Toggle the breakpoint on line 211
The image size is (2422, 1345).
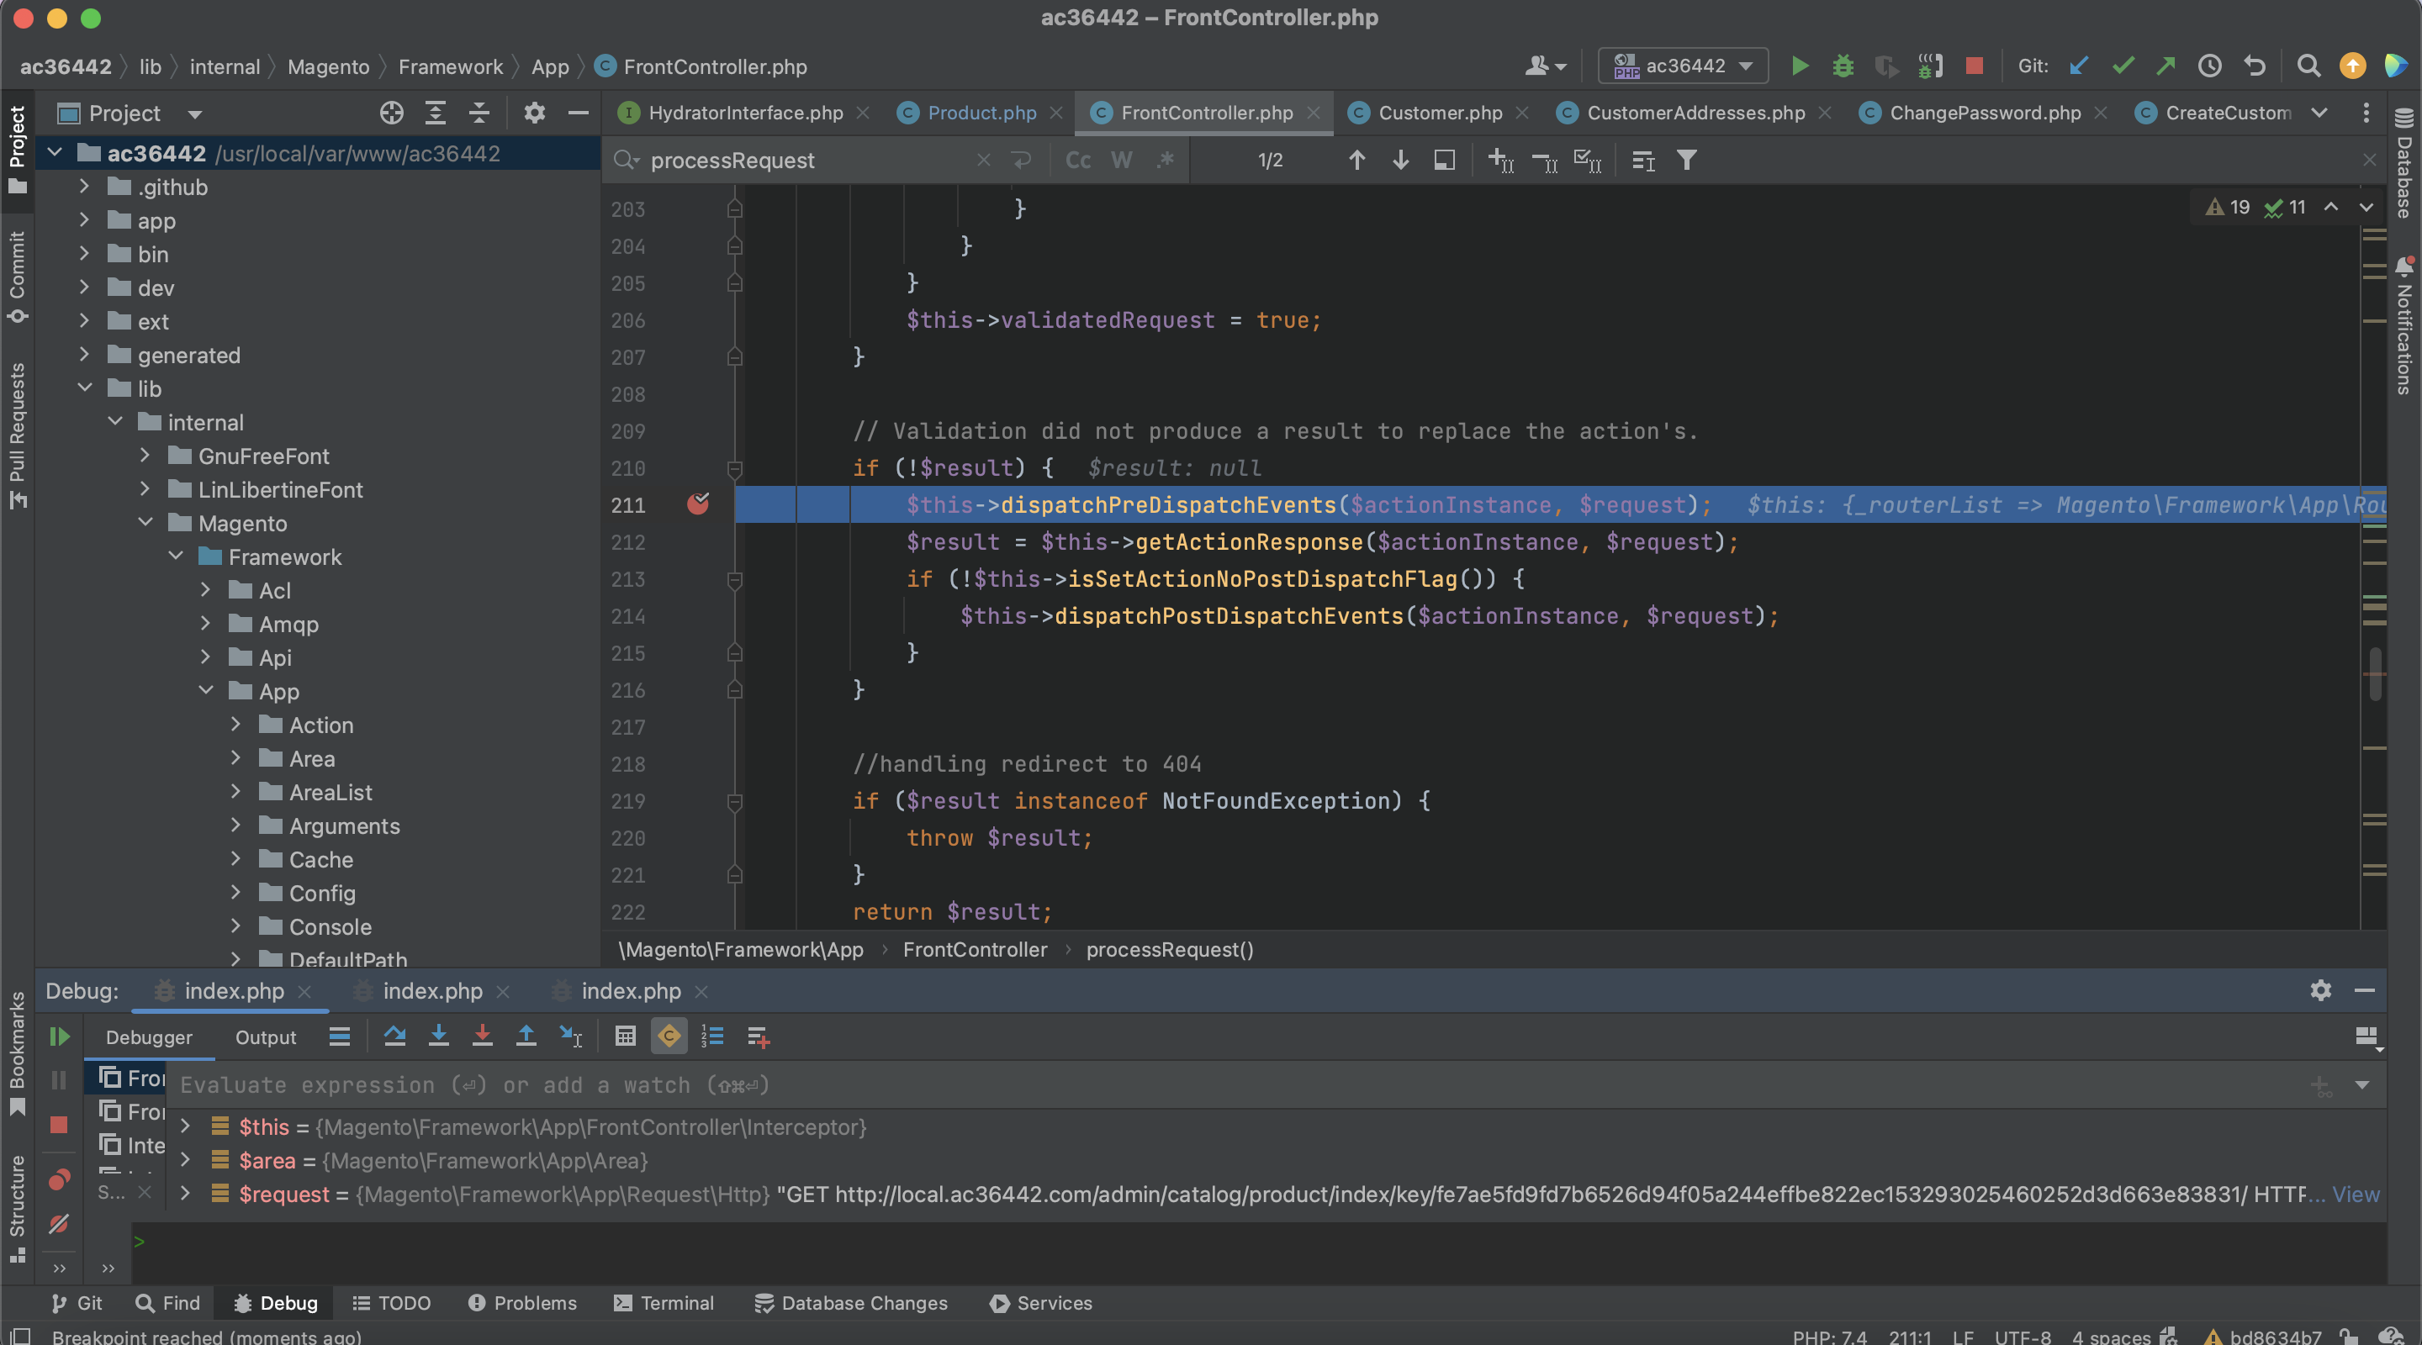click(700, 504)
